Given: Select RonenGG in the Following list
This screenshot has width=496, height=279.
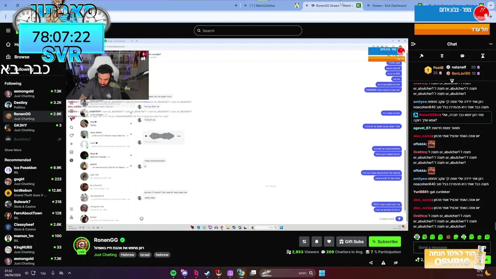Looking at the screenshot, I should 33,116.
